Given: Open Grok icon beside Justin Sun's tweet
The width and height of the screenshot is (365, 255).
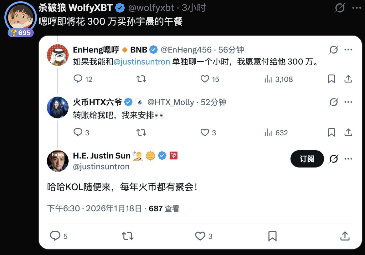Looking at the screenshot, I should [334, 159].
